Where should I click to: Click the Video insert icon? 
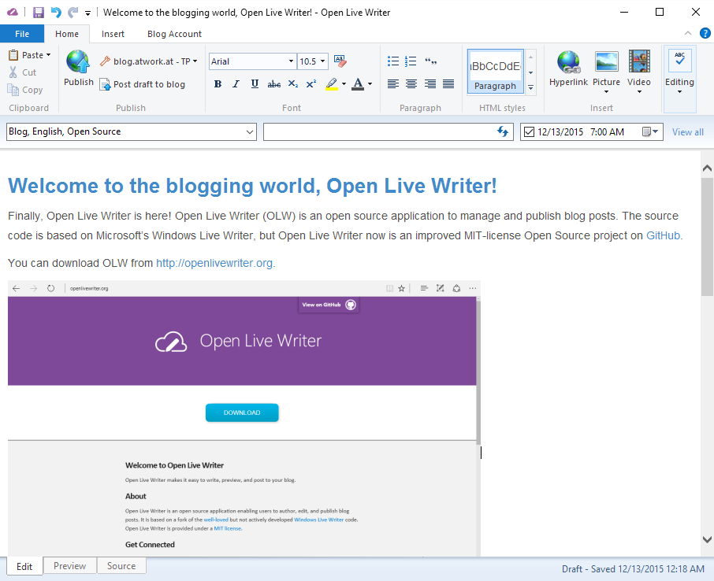639,62
